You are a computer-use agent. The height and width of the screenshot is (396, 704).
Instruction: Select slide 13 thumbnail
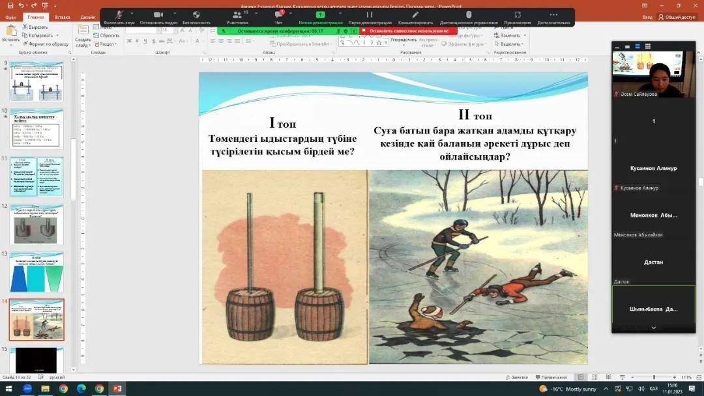(37, 272)
